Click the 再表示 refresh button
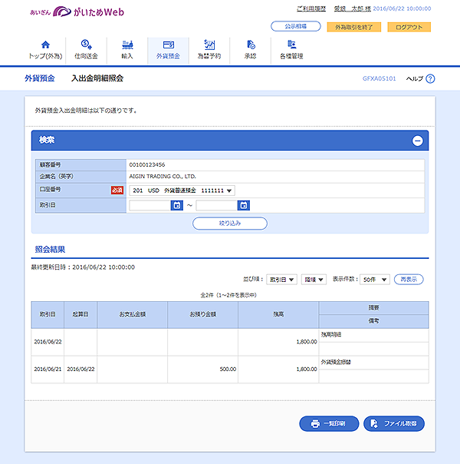Image resolution: width=460 pixels, height=464 pixels. coord(409,279)
